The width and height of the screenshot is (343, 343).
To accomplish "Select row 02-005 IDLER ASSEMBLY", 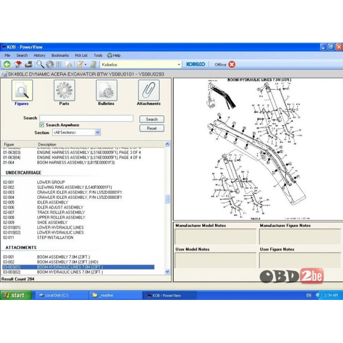I will pos(79,202).
